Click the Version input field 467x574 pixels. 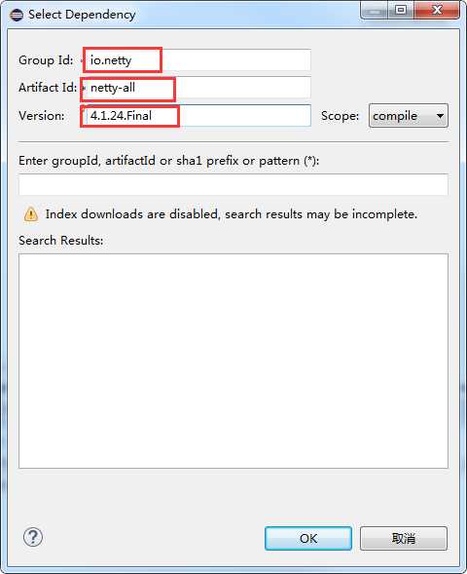[198, 116]
